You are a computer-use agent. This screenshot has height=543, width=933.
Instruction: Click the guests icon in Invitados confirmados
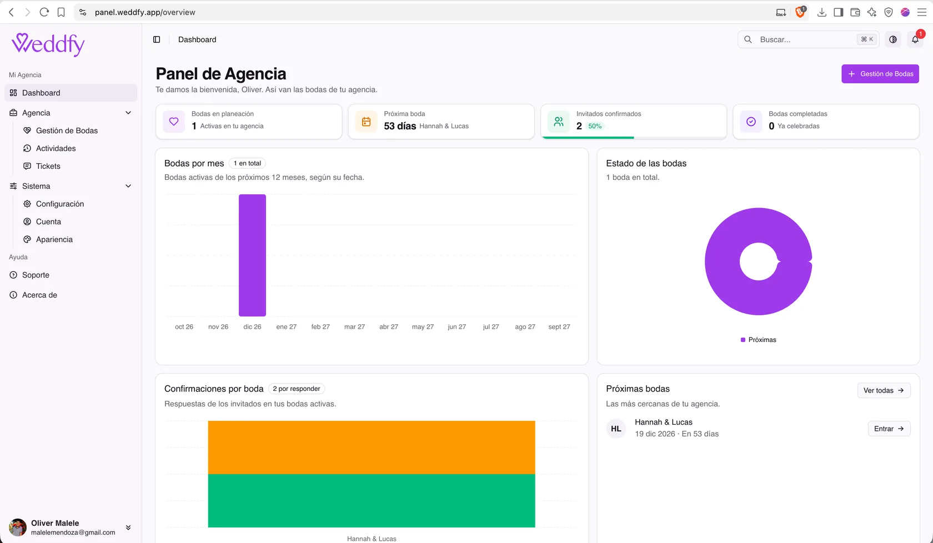pyautogui.click(x=559, y=122)
